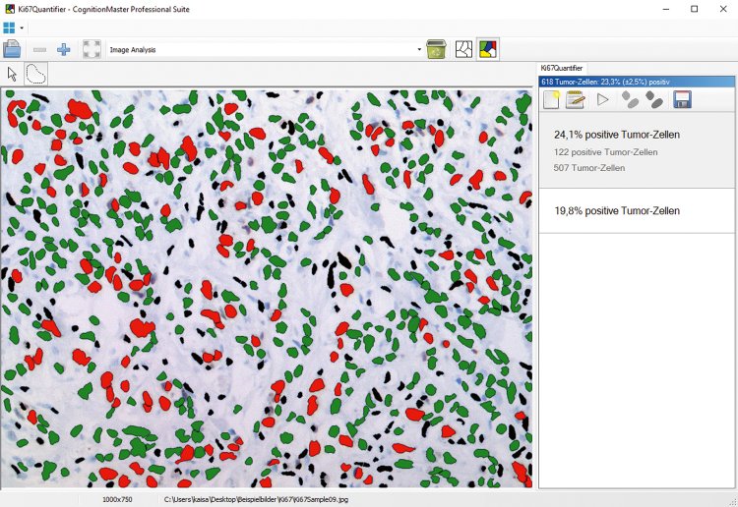Fit image to window icon
This screenshot has width=738, height=507.
(92, 49)
